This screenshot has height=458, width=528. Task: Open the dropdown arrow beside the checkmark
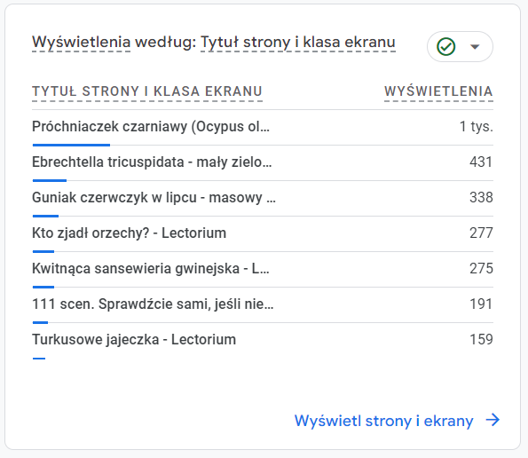coord(475,47)
